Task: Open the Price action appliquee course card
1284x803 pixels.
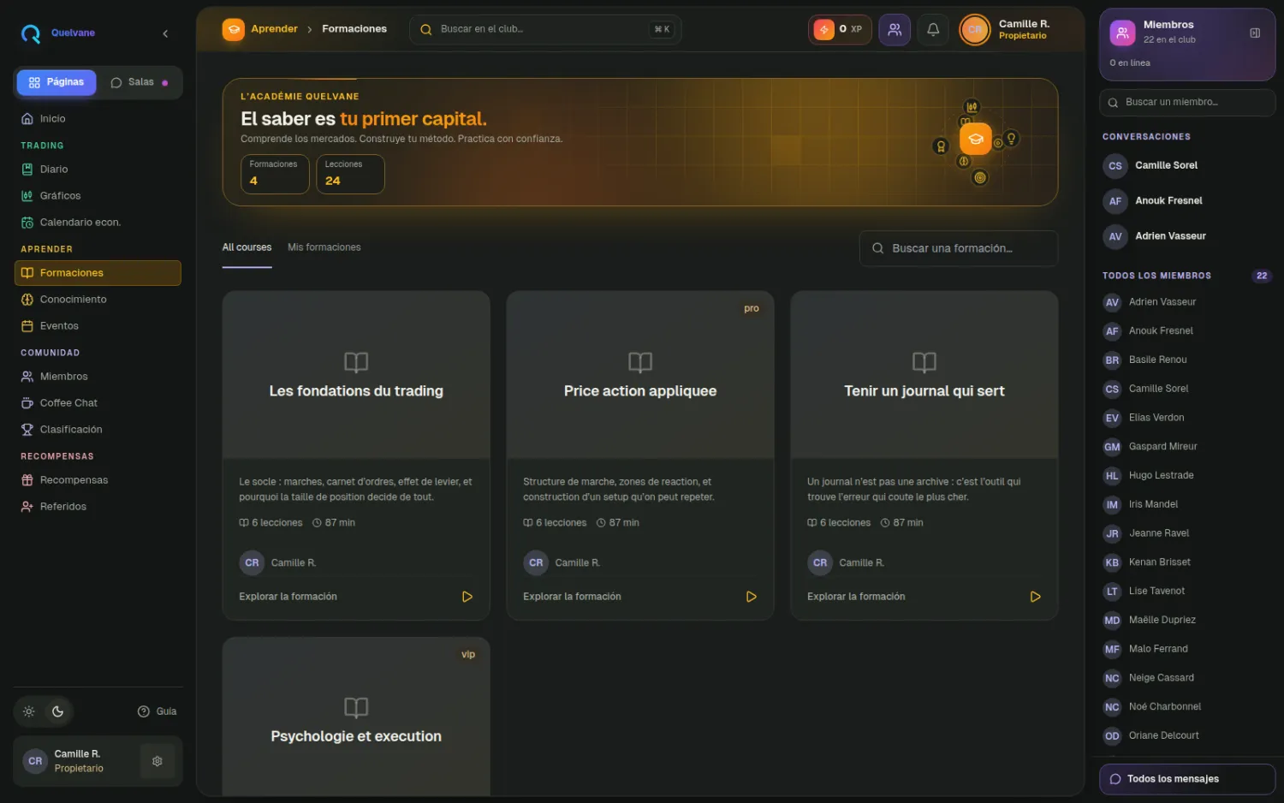Action: tap(640, 455)
